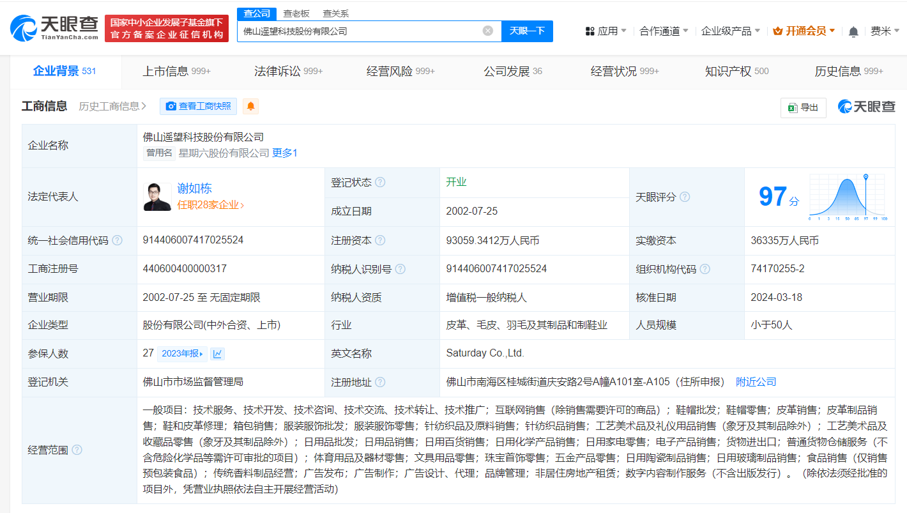Click the 核准日期 value 2024-03-18

pos(776,297)
